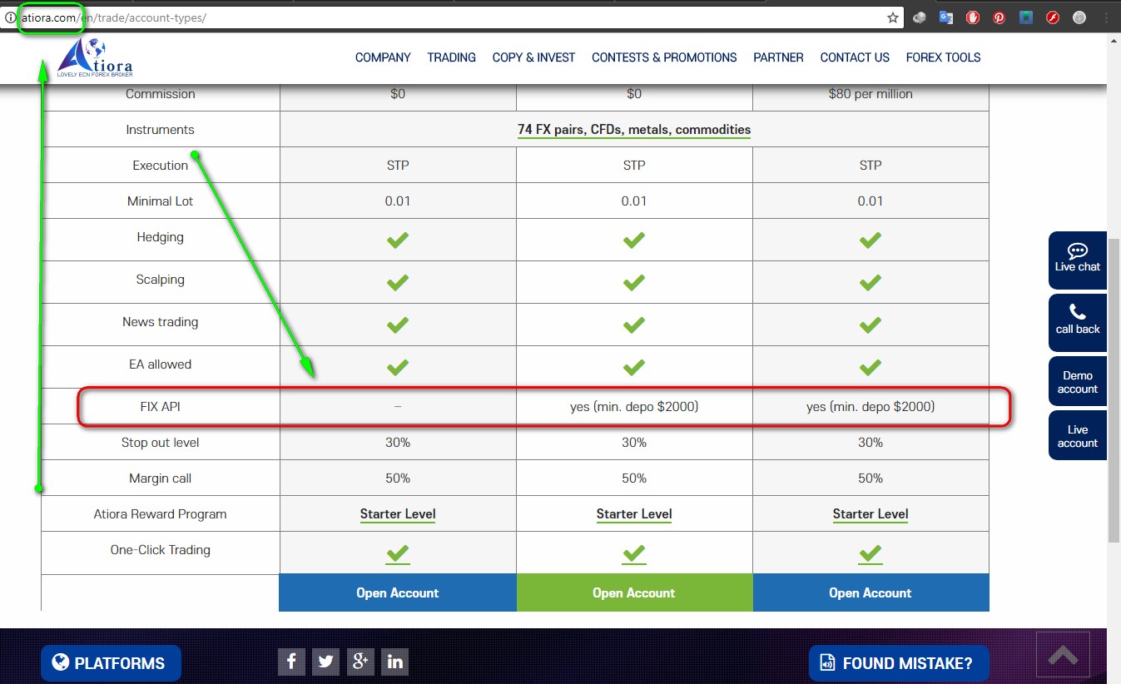Click the grey circular profile extension icon
Viewport: 1121px width, 684px height.
1079,17
